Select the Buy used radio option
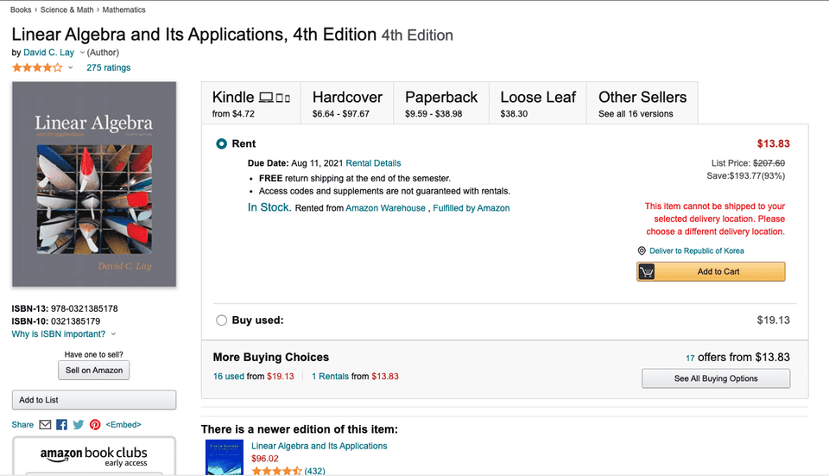The image size is (829, 476). tap(222, 321)
